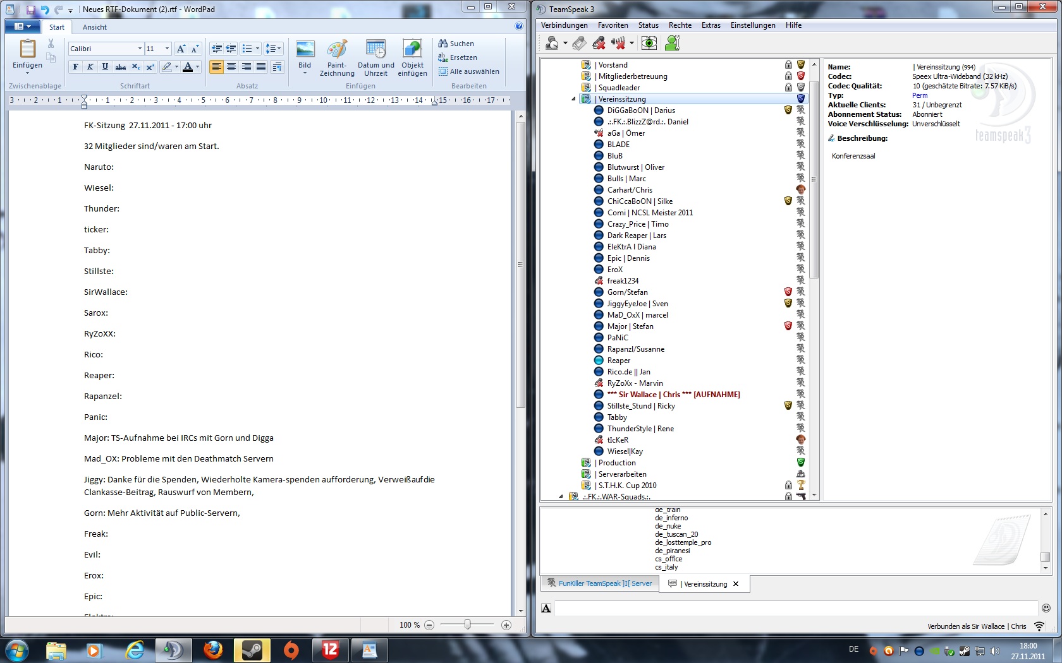1062x663 pixels.
Task: Open away status dropdown arrow
Action: tap(565, 43)
